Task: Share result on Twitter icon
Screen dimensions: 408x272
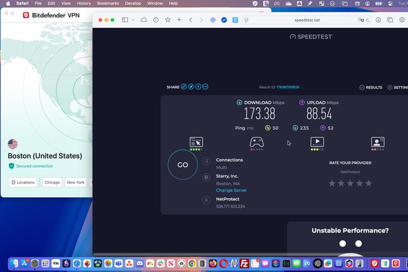Action: pyautogui.click(x=191, y=87)
